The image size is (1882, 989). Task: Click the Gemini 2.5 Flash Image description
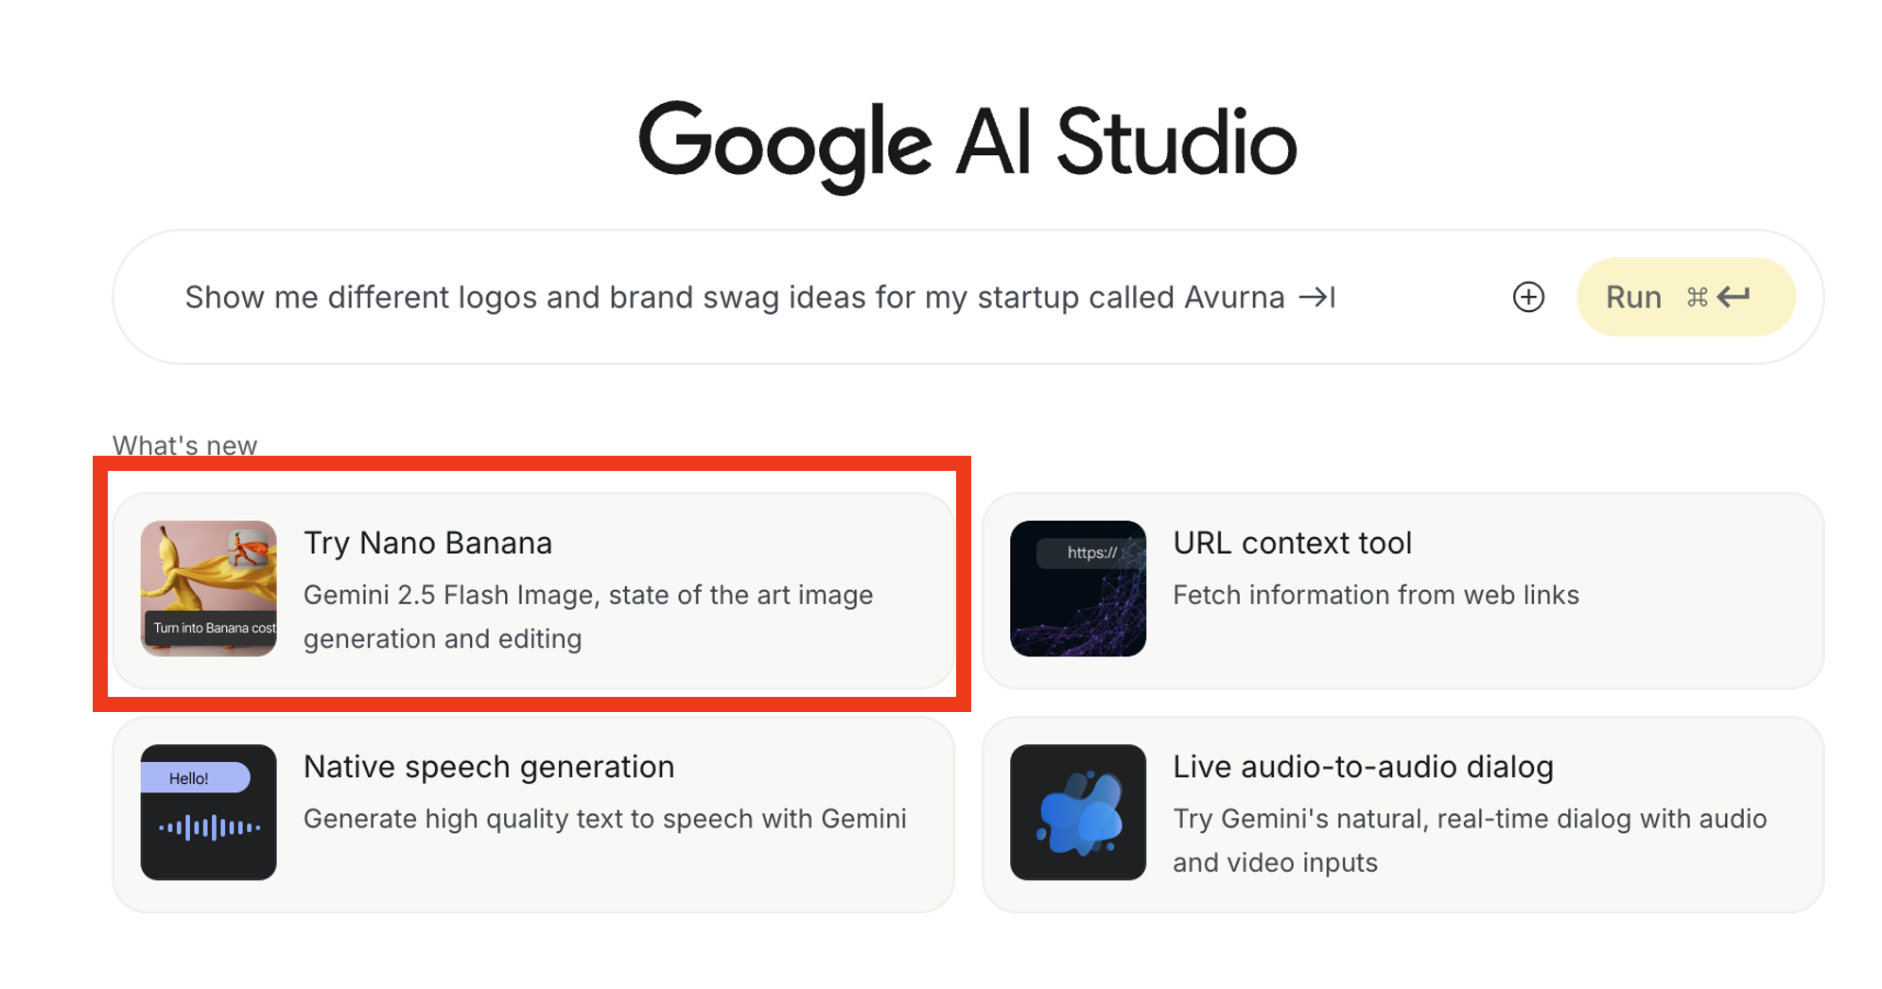[587, 616]
